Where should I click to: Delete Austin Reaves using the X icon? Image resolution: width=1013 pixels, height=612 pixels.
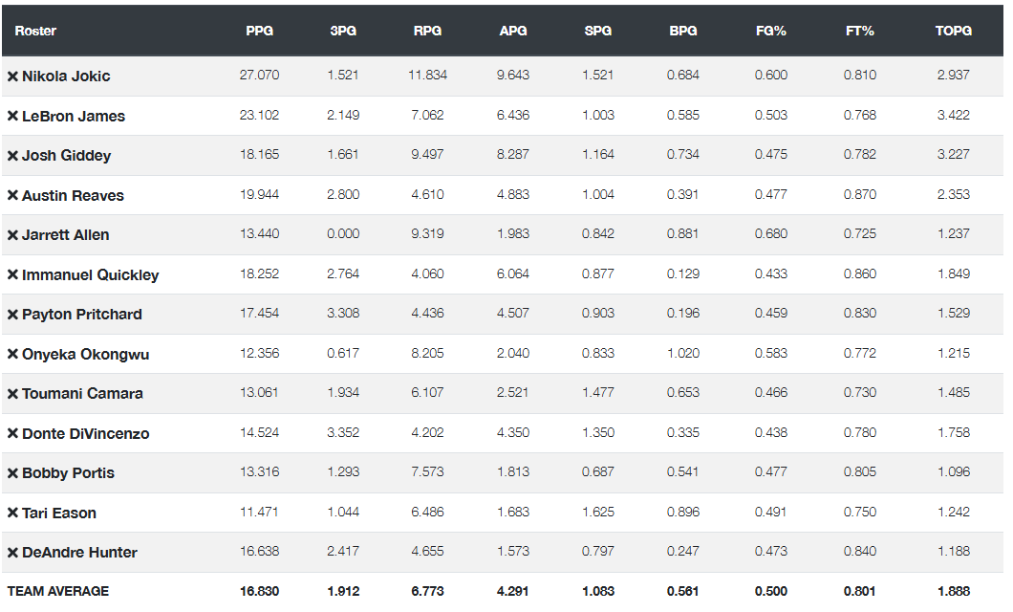[13, 196]
